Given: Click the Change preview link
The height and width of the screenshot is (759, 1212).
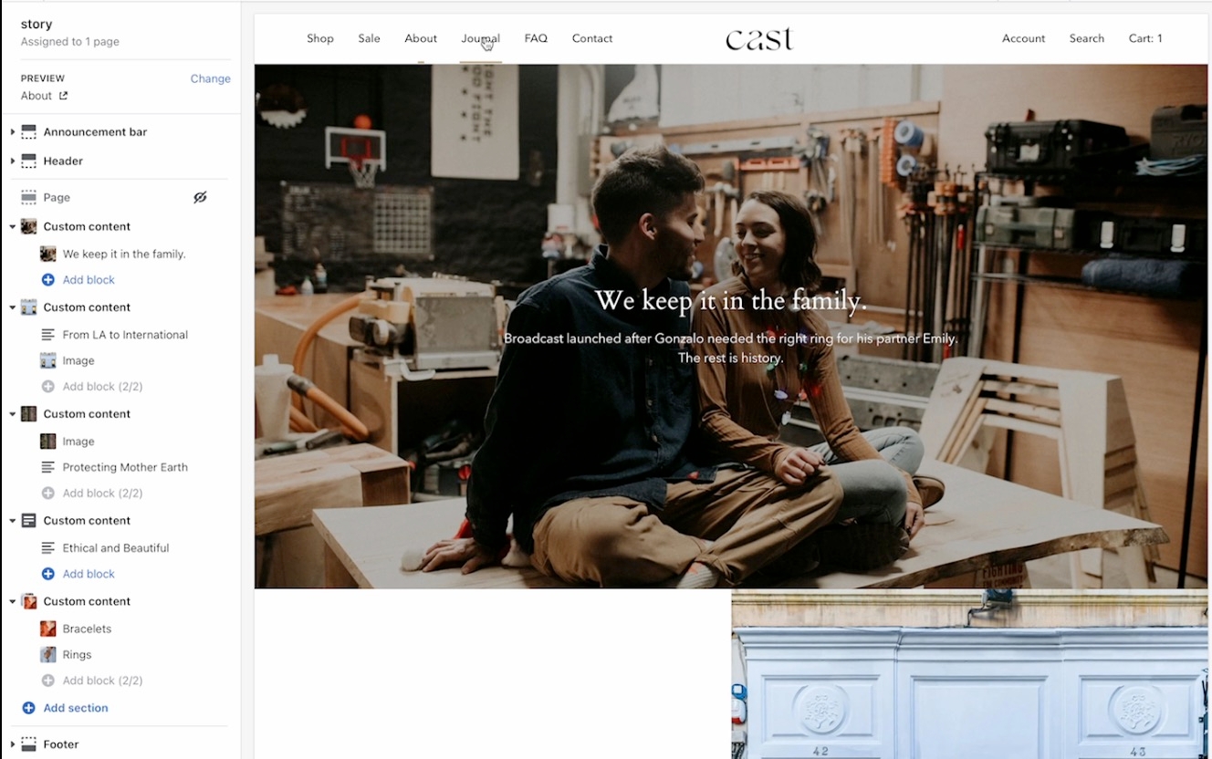Looking at the screenshot, I should [x=210, y=78].
